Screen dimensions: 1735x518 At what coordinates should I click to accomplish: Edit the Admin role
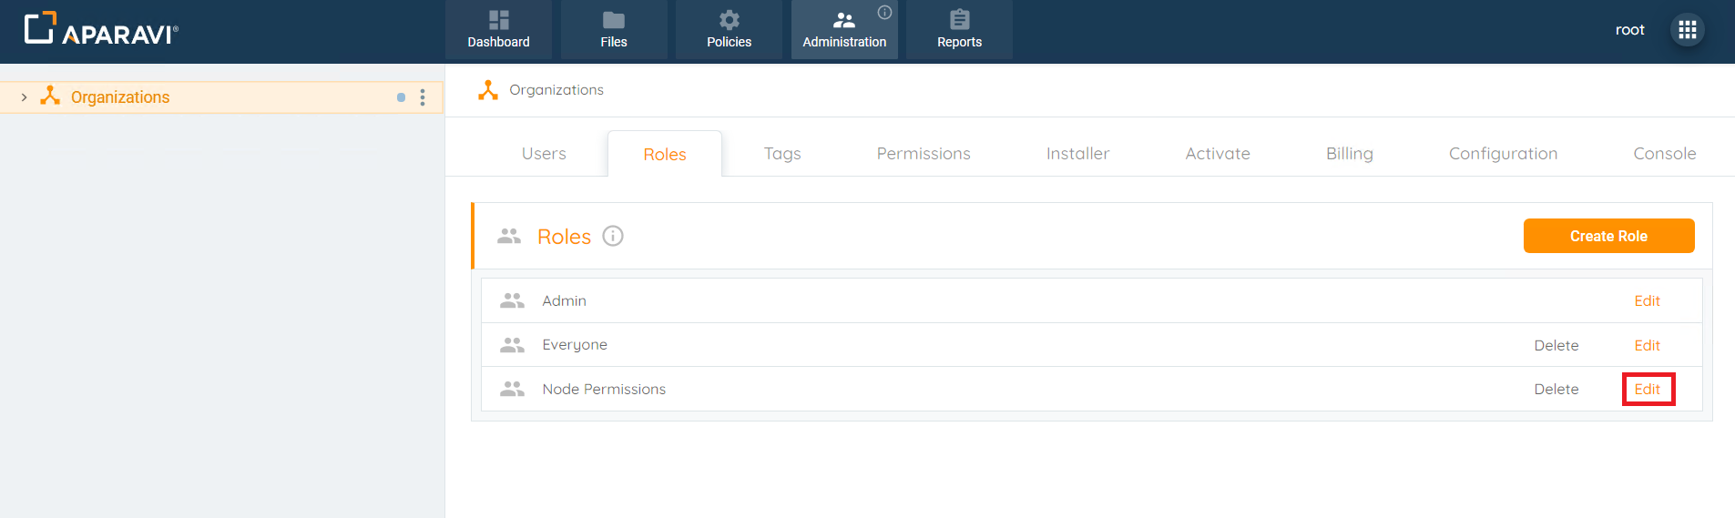coord(1647,301)
